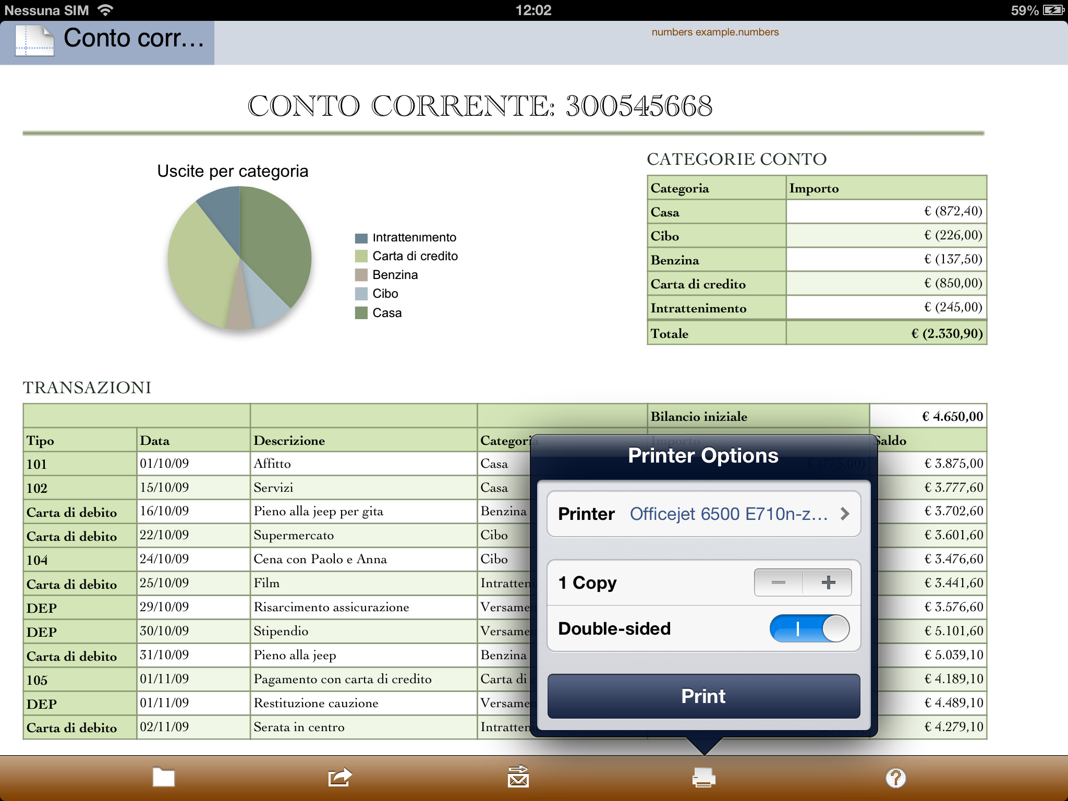
Task: Select the Pieno alla jeep per gita cell
Action: [363, 512]
